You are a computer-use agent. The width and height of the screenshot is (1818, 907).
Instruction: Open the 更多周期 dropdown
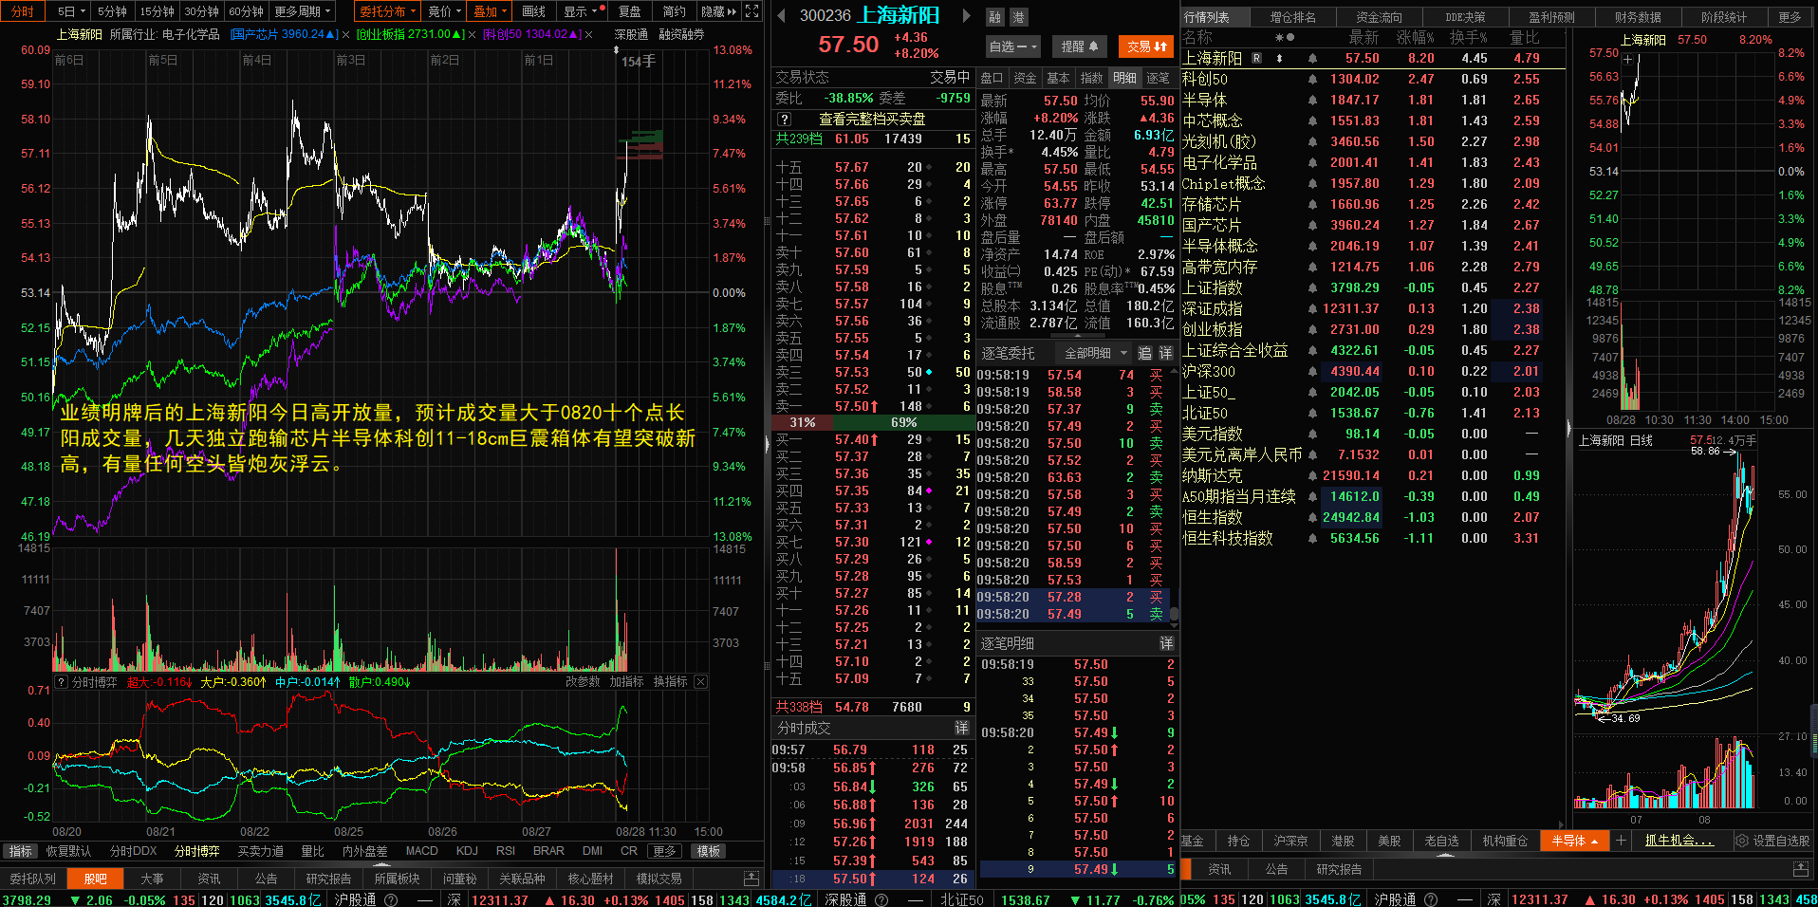tap(302, 11)
